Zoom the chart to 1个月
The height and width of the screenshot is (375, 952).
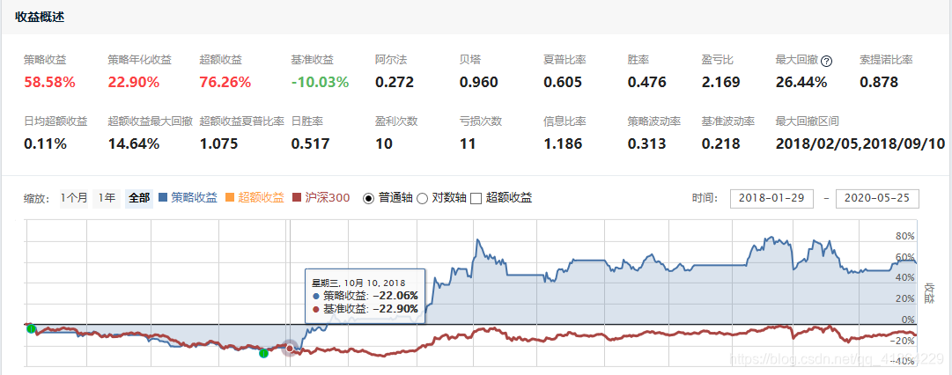[x=74, y=198]
